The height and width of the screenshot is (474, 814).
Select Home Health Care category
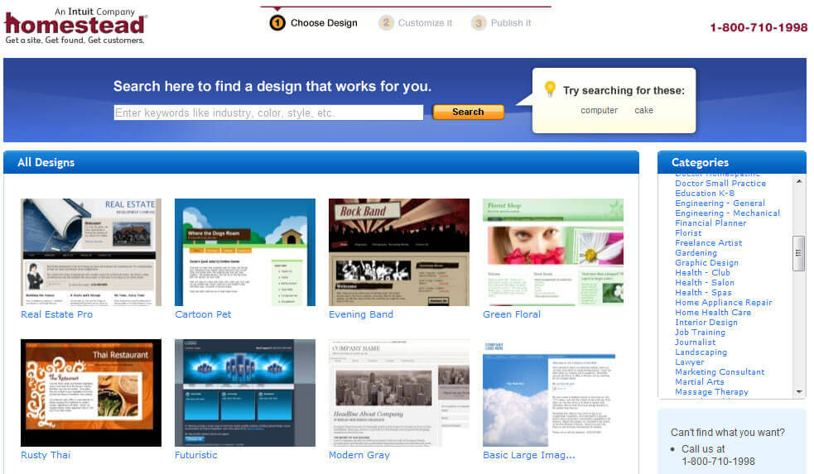click(x=713, y=312)
